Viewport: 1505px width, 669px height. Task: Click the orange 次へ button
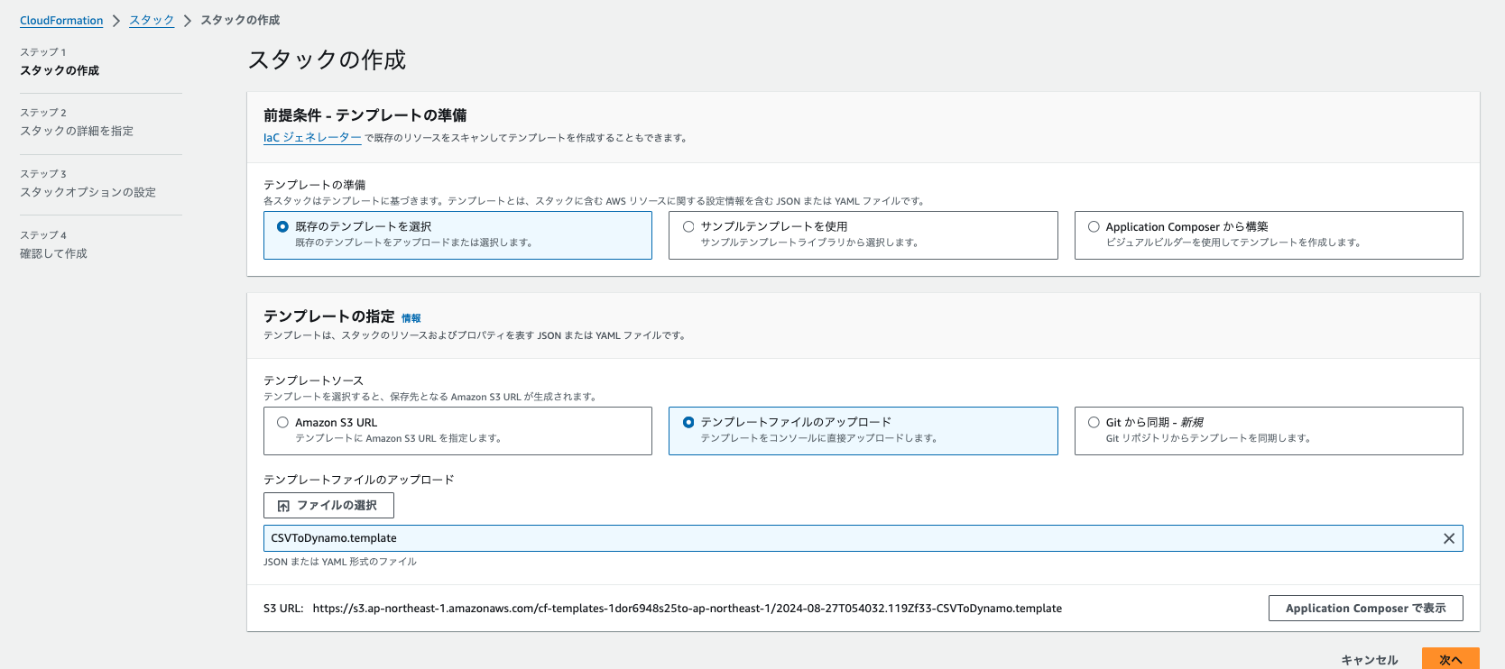(1450, 659)
